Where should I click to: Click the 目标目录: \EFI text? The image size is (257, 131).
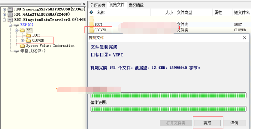tap(107, 55)
